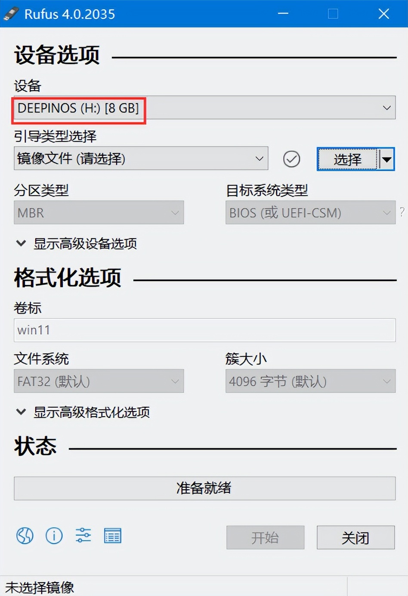Open the About info icon
Screen dimensions: 408x596
pos(54,536)
